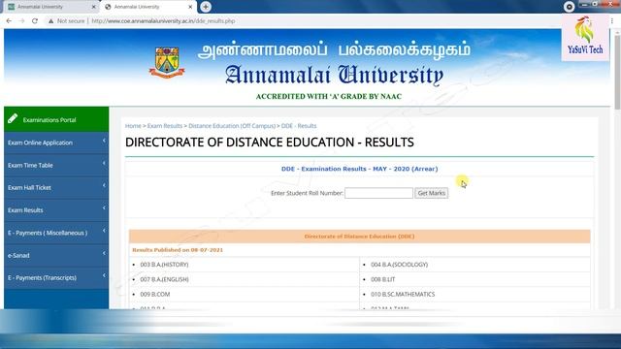Close the second Annamalai University tab
The image size is (621, 349).
click(190, 7)
